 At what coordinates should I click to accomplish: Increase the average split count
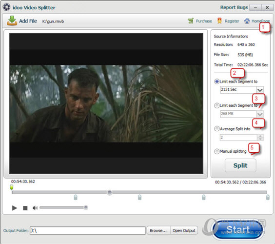click(260, 136)
